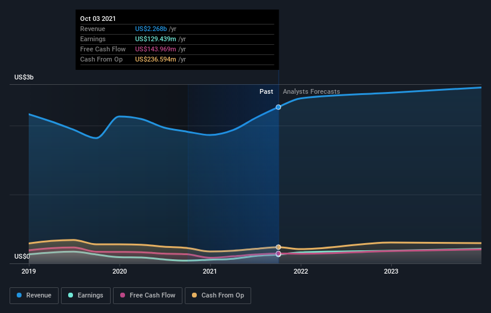Click the 2021 x-axis label

[x=210, y=271]
